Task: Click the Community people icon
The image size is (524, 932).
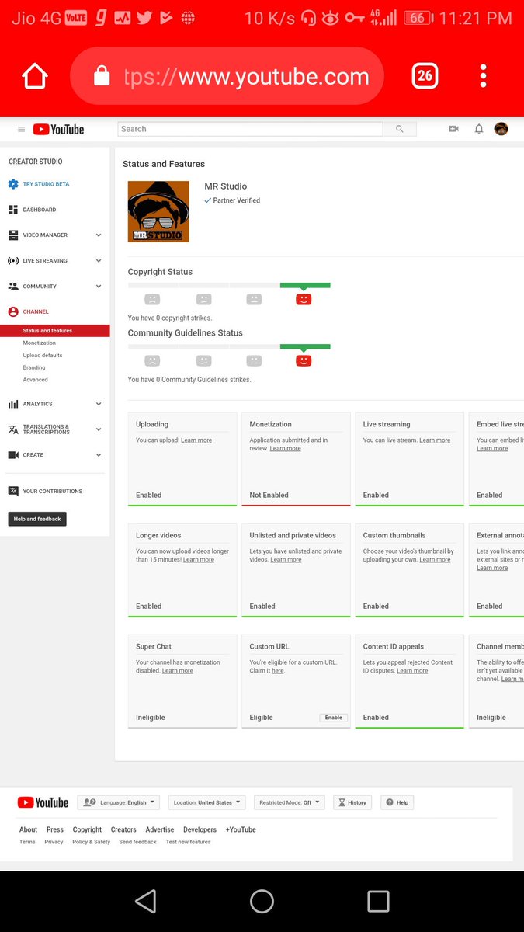Action: 13,287
